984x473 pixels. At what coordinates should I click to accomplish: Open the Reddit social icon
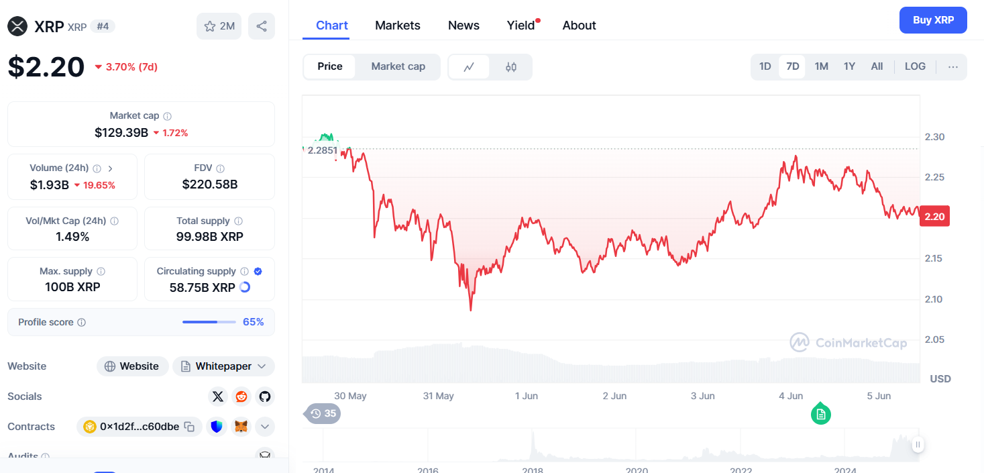click(241, 397)
